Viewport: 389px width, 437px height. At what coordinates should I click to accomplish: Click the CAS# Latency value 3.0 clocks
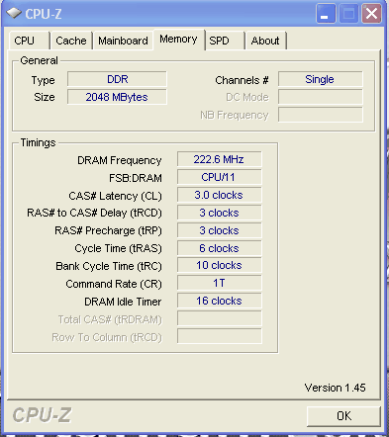pyautogui.click(x=219, y=195)
